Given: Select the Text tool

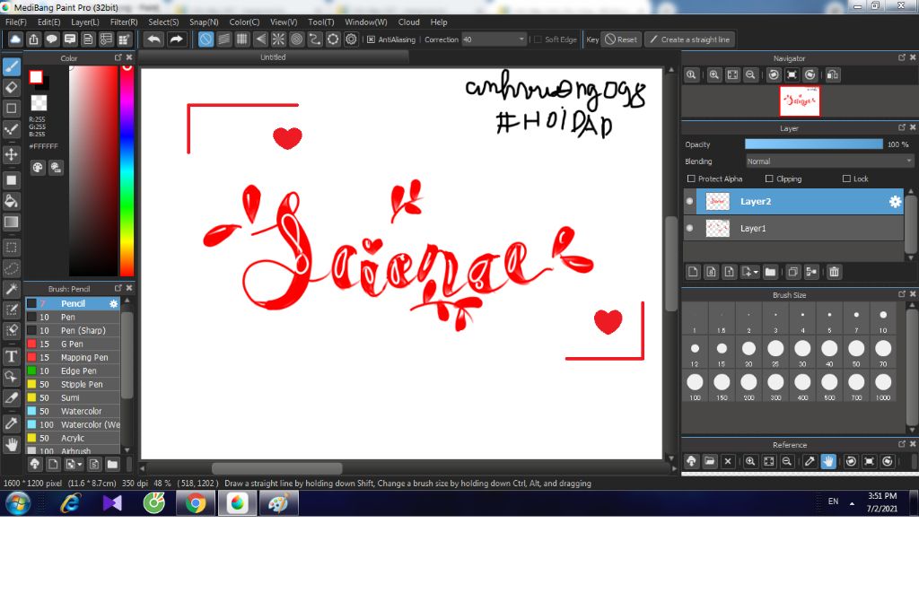Looking at the screenshot, I should click(x=11, y=356).
